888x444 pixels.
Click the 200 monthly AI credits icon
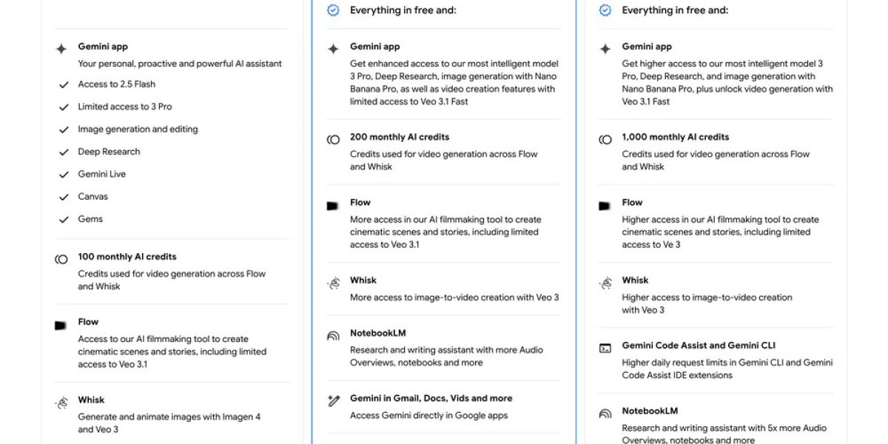(x=333, y=139)
